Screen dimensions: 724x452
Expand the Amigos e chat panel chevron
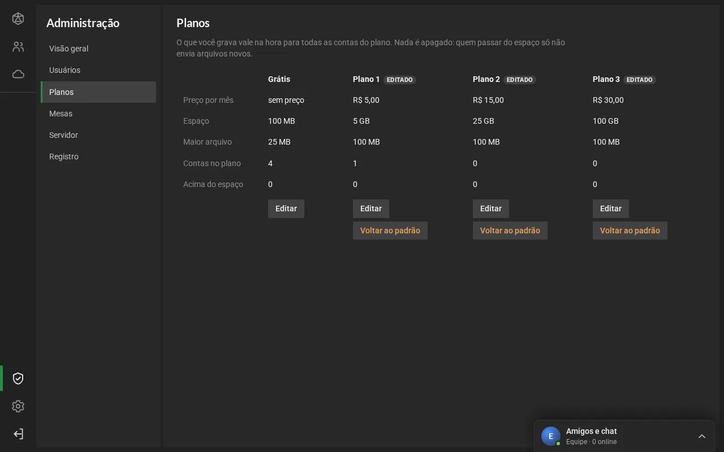coord(702,436)
